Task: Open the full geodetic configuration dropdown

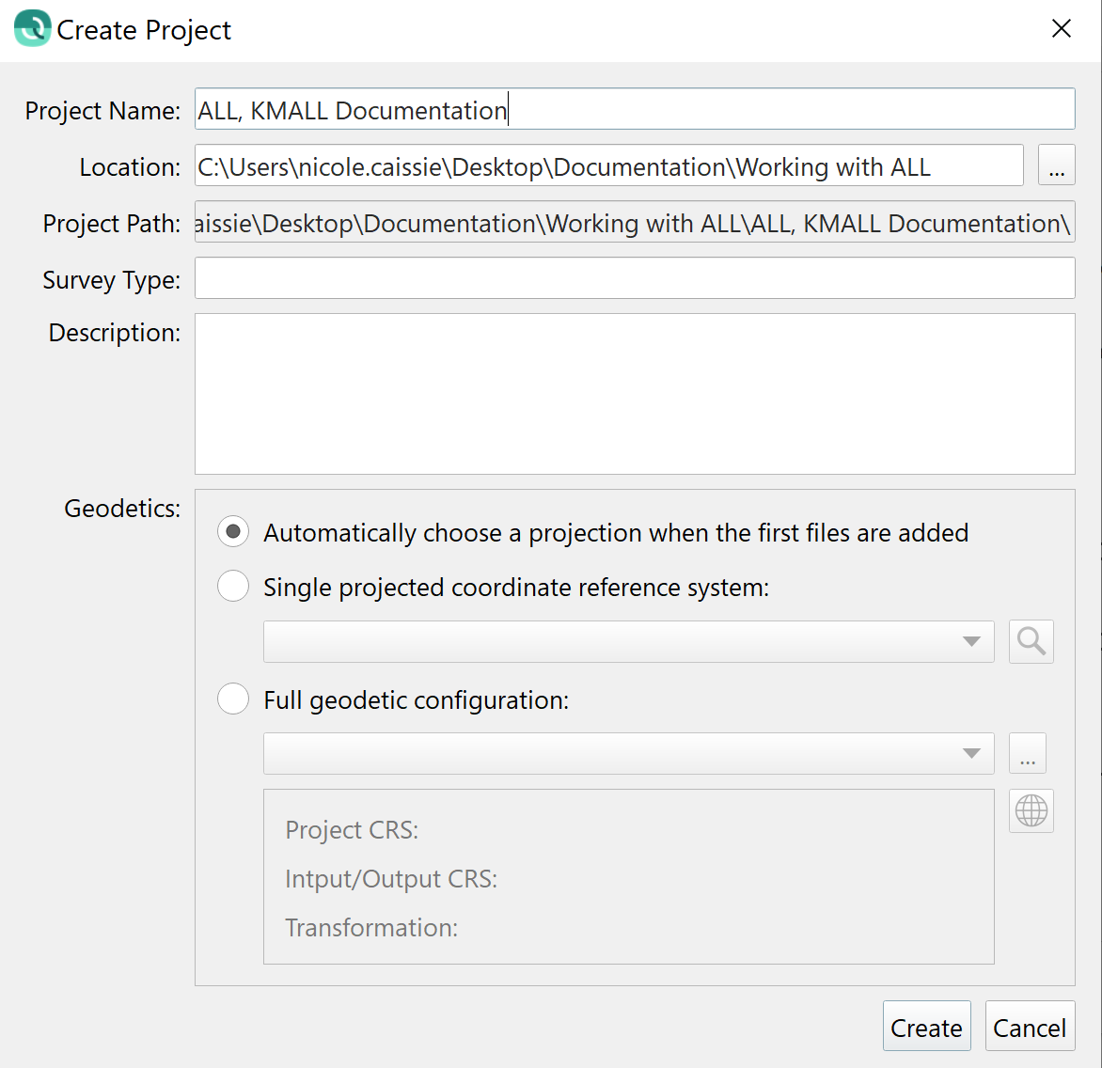Action: click(628, 754)
